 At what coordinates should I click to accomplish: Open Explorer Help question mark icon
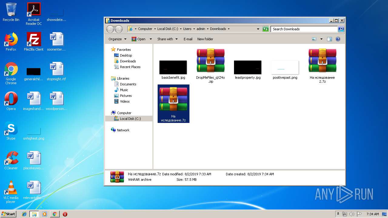point(338,39)
